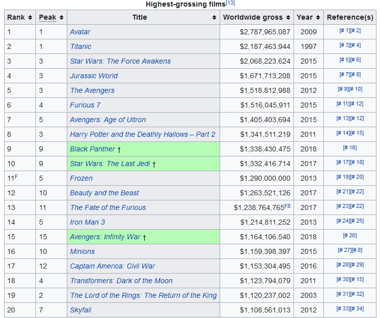Open citation [13] next to table caption
The height and width of the screenshot is (318, 380).
point(231,3)
